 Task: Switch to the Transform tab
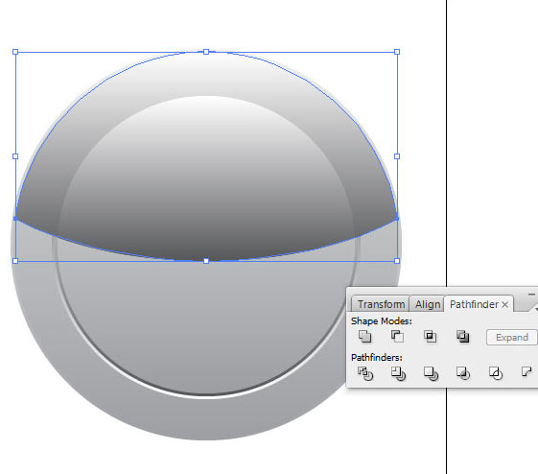(x=381, y=304)
